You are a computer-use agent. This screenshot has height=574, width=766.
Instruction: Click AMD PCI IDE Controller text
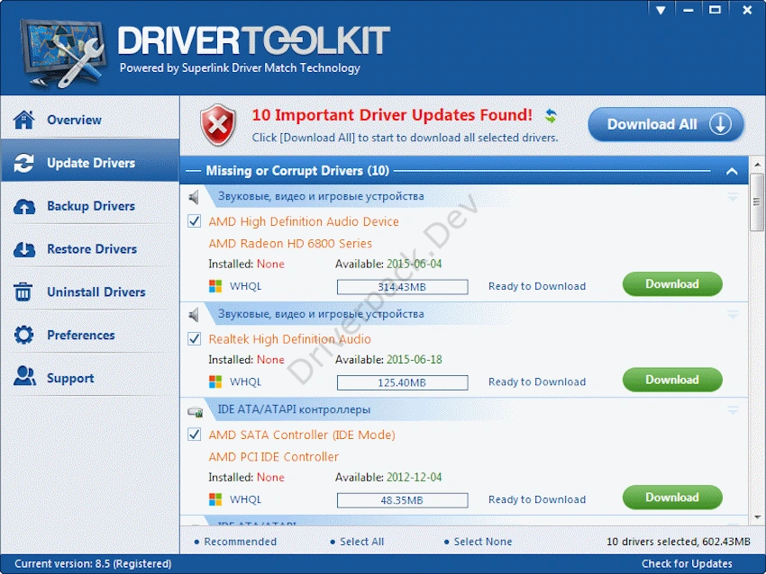coord(274,457)
